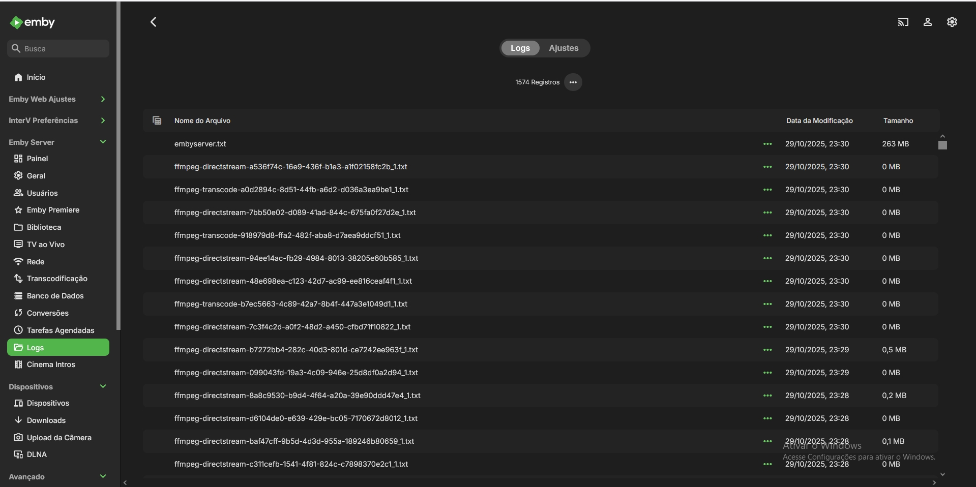This screenshot has width=976, height=487.
Task: Sort by Tamanho column
Action: [898, 120]
